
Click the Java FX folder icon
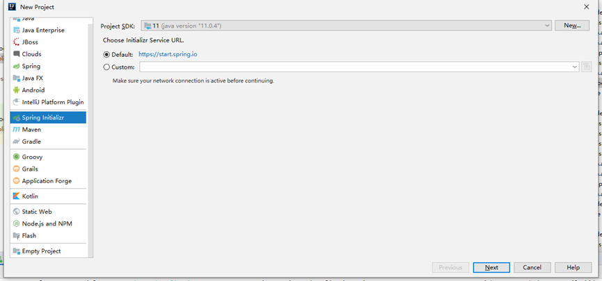16,78
